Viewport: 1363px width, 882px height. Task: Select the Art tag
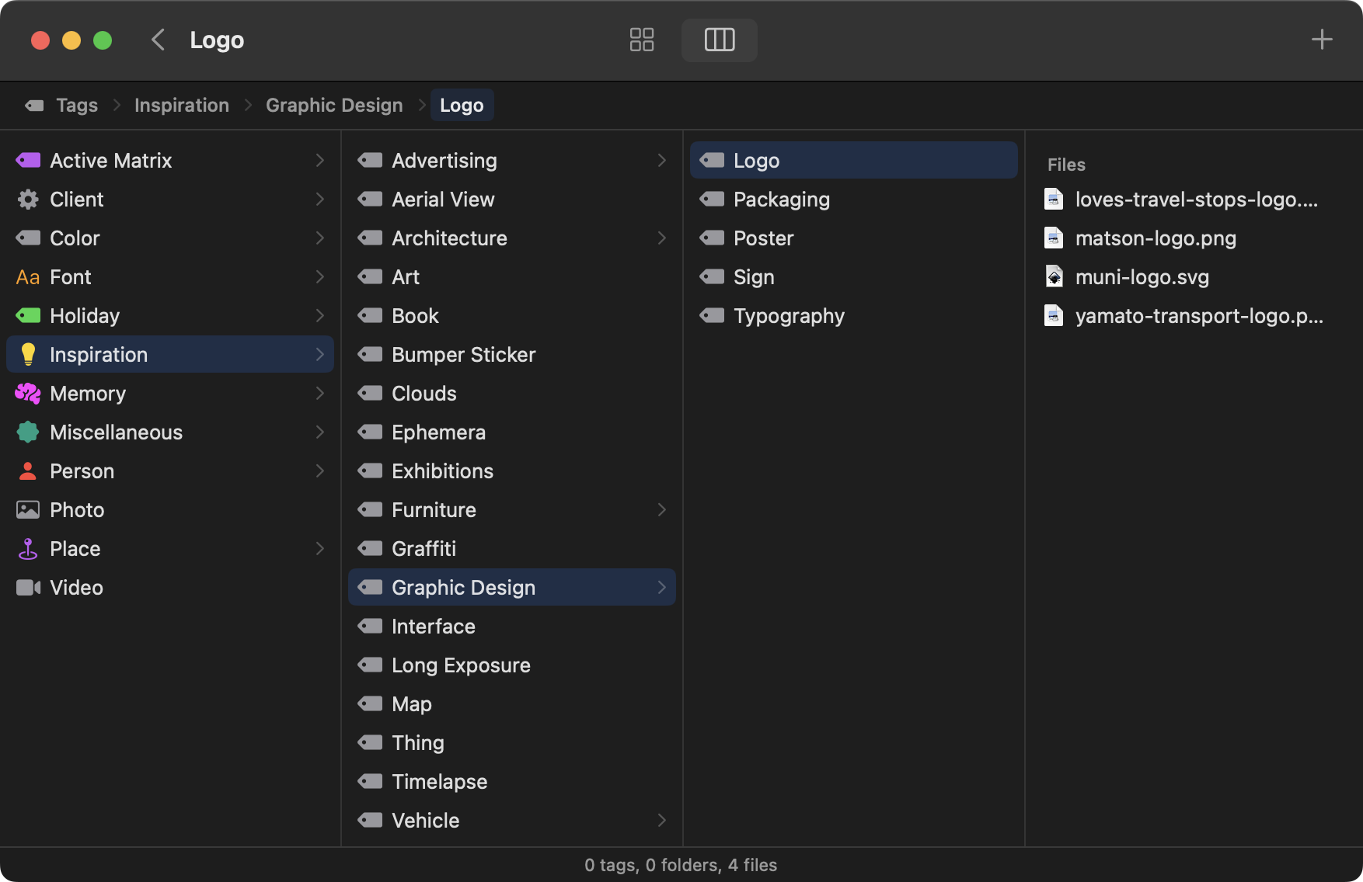click(x=512, y=276)
